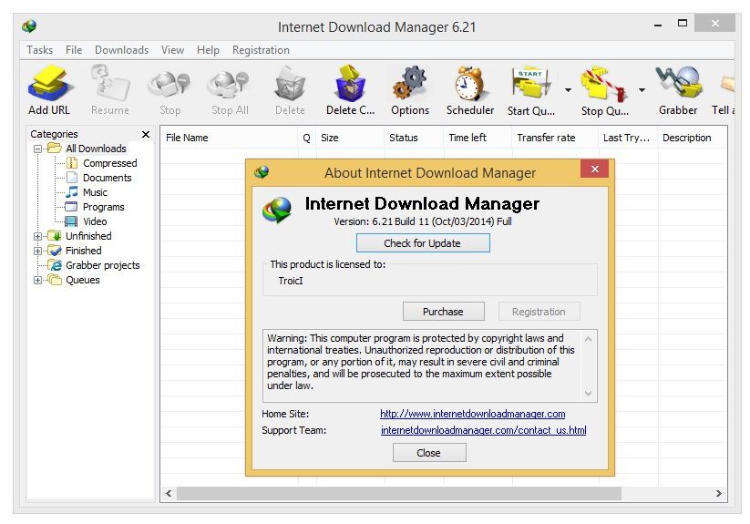Sort by the Status column header
The height and width of the screenshot is (524, 750).
click(x=414, y=138)
